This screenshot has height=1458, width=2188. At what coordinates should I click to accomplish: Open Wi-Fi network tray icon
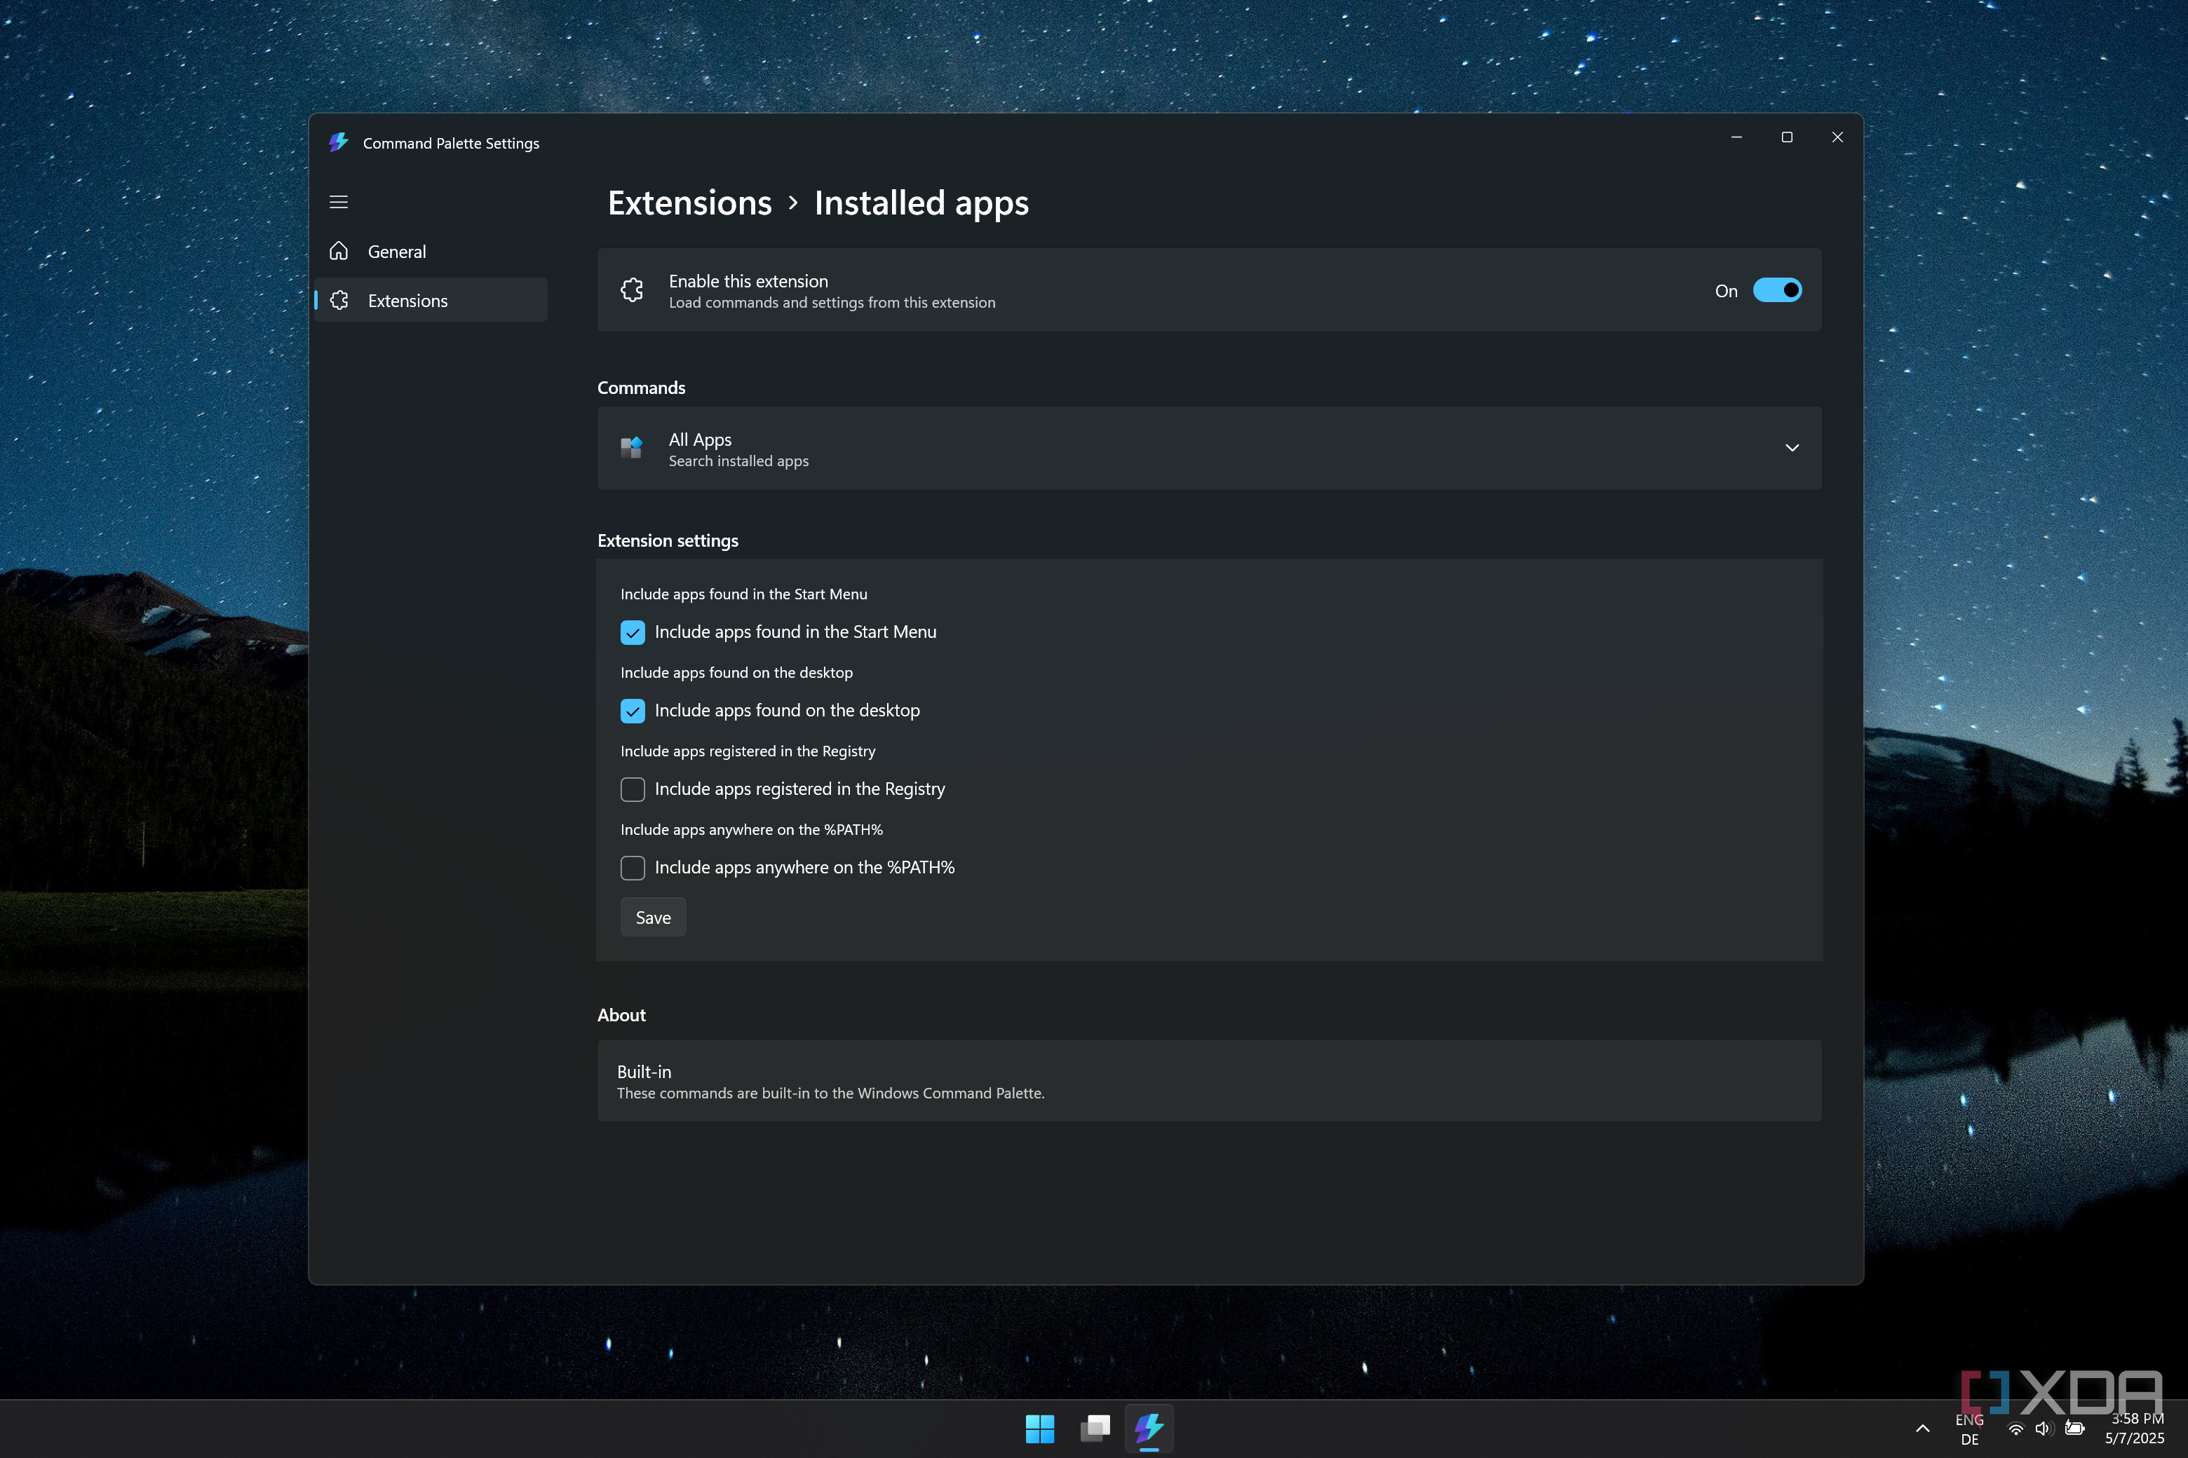2015,1429
